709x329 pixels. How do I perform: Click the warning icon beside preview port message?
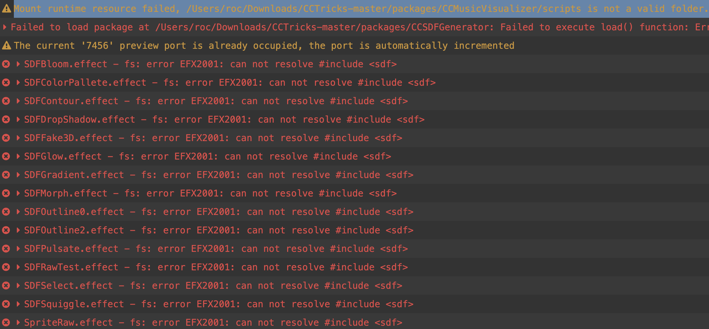tap(6, 45)
